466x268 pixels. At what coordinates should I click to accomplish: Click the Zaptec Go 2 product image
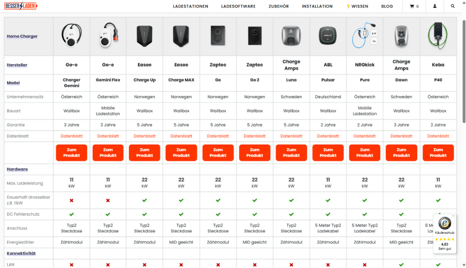coord(255,36)
